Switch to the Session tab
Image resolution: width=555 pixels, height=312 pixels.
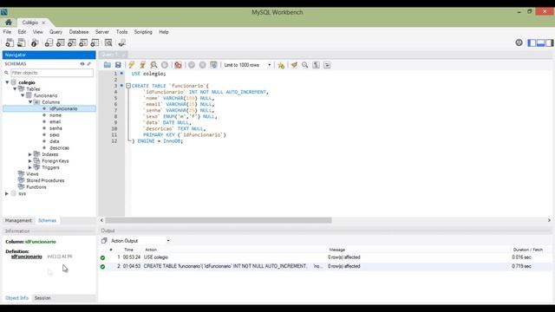pos(42,298)
